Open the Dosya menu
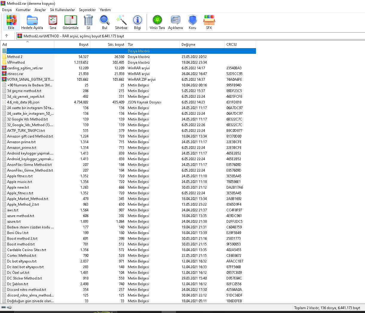365x313 pixels. 7,10
